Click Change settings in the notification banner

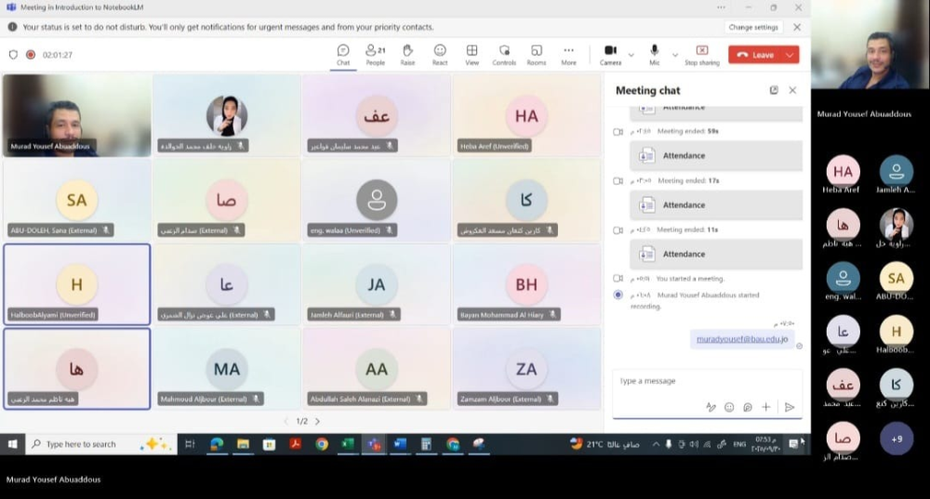tap(753, 28)
